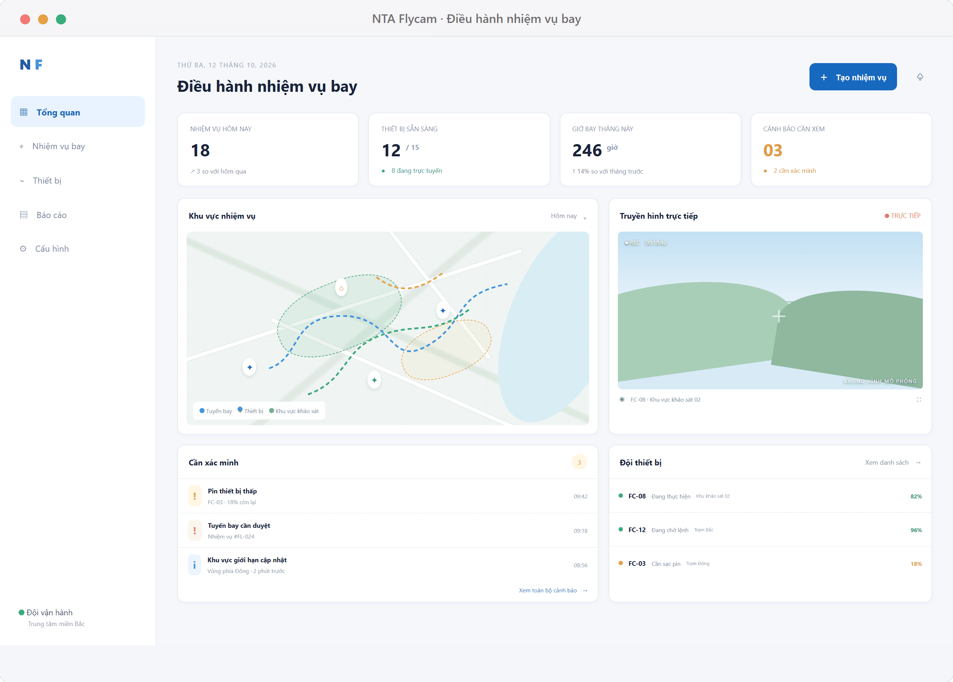Click the TRỰC TIẾP live badge

(x=902, y=216)
